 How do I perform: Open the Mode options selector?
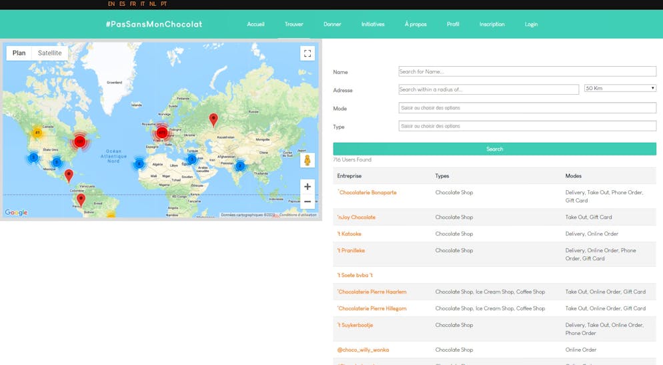[528, 108]
